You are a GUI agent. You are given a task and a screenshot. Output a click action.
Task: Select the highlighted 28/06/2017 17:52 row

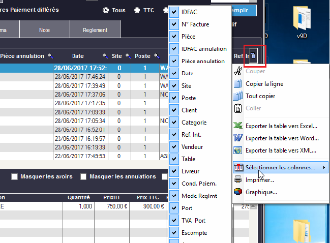pyautogui.click(x=81, y=68)
